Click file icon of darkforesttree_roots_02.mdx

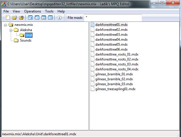(x=92, y=59)
